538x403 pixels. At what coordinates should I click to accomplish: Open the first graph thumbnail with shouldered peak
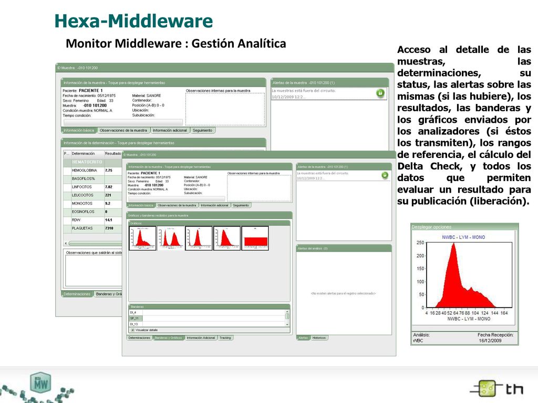[142, 238]
